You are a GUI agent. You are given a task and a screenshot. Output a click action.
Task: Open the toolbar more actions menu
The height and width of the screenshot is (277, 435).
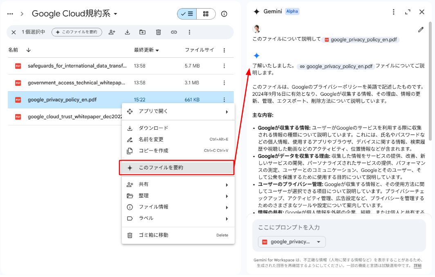pos(189,32)
